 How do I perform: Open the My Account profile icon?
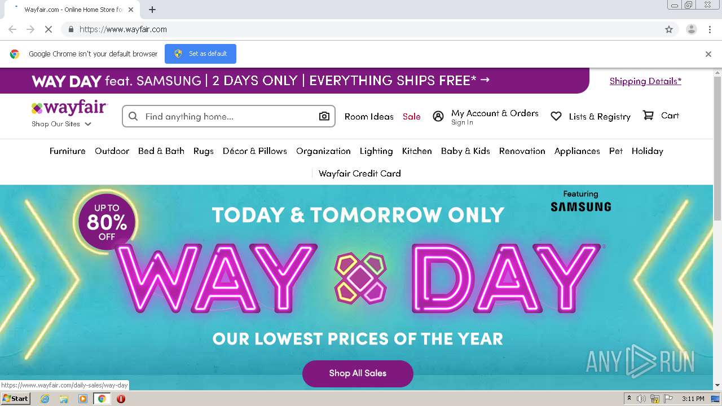coord(438,116)
